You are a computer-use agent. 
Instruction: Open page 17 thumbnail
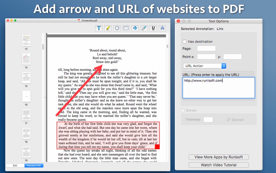coord(26,115)
